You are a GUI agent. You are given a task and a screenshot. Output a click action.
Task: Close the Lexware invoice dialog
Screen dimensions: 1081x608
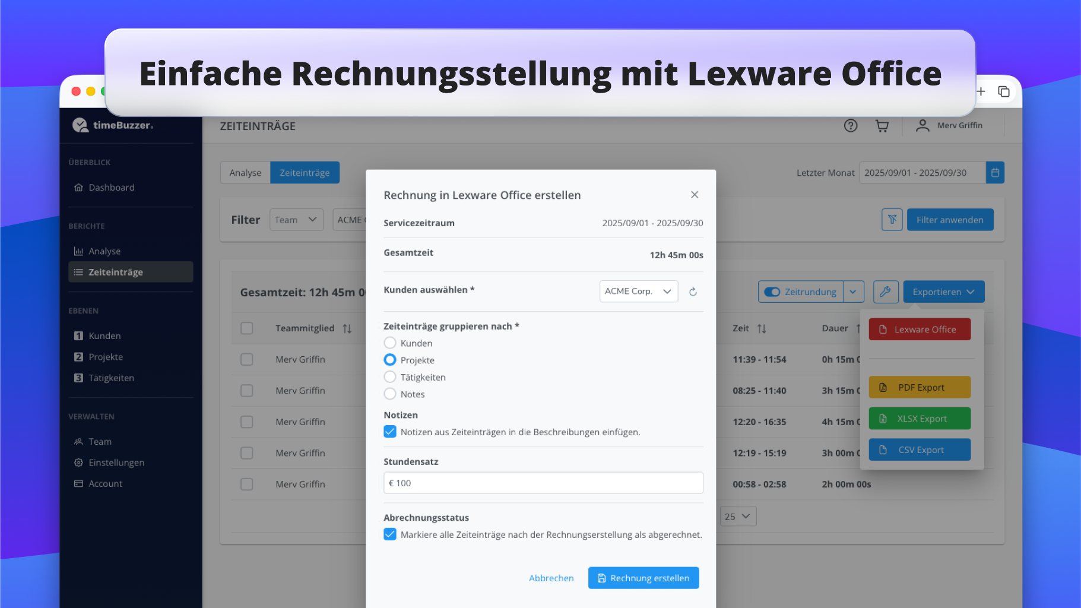tap(695, 195)
